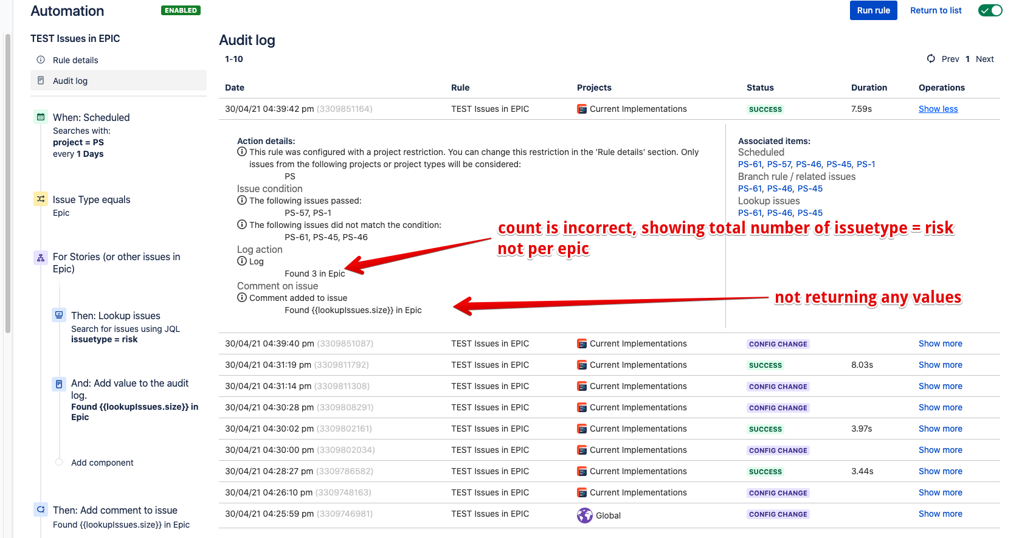Image resolution: width=1019 pixels, height=538 pixels.
Task: Go to Next audit log page
Action: tap(984, 59)
